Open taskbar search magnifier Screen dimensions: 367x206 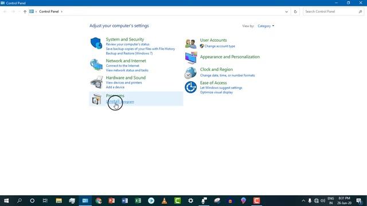[19, 201]
